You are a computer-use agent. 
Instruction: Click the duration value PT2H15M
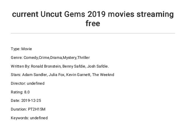[x=37, y=109]
